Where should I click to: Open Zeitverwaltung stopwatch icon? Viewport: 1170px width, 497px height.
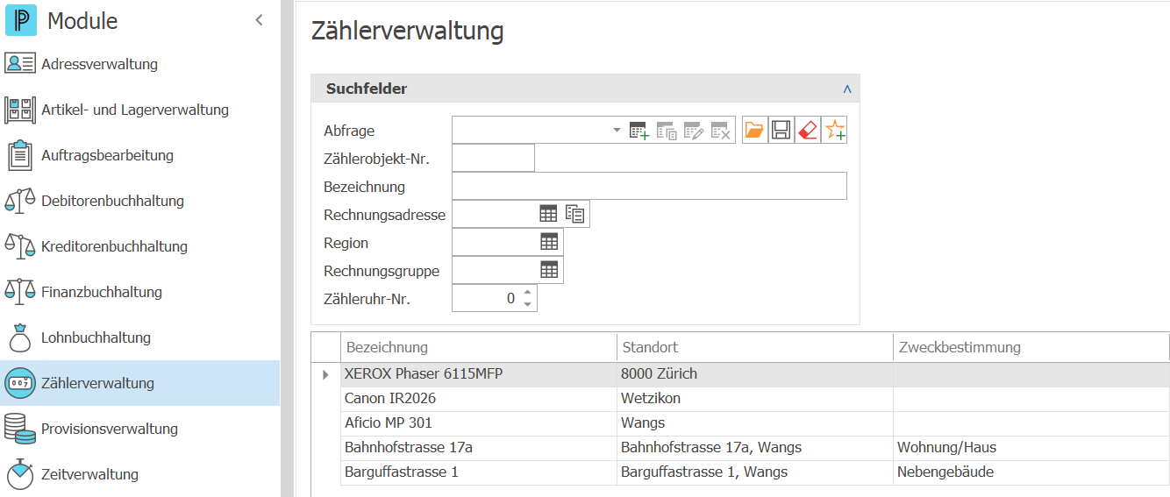coord(20,474)
